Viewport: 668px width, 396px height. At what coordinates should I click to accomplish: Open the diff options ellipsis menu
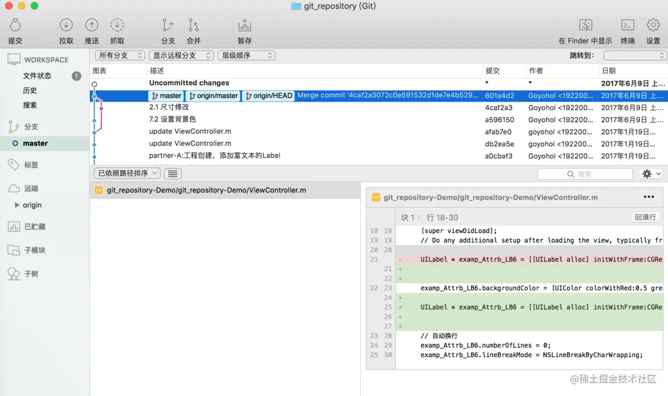pyautogui.click(x=649, y=197)
